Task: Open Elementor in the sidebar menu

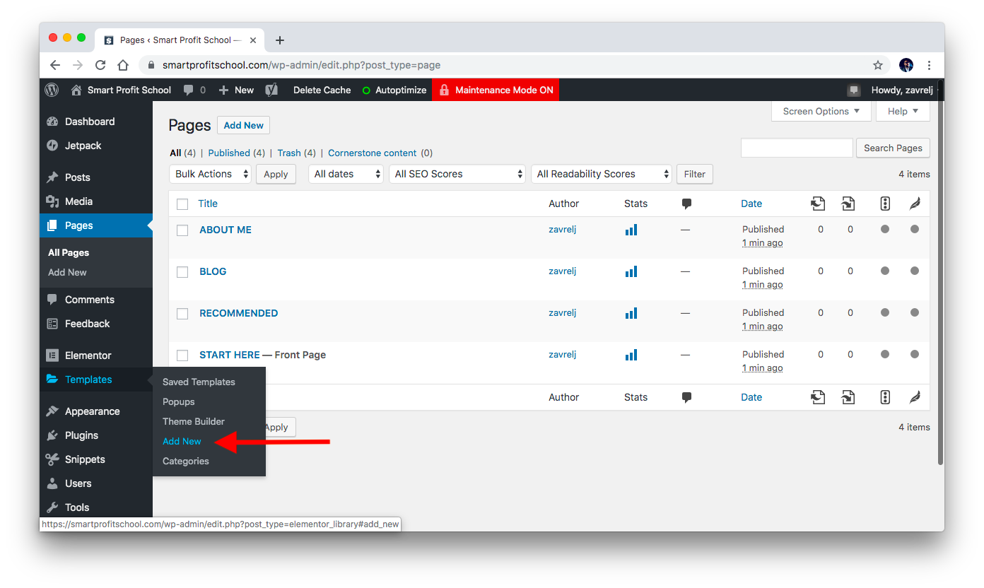Action: (96, 355)
